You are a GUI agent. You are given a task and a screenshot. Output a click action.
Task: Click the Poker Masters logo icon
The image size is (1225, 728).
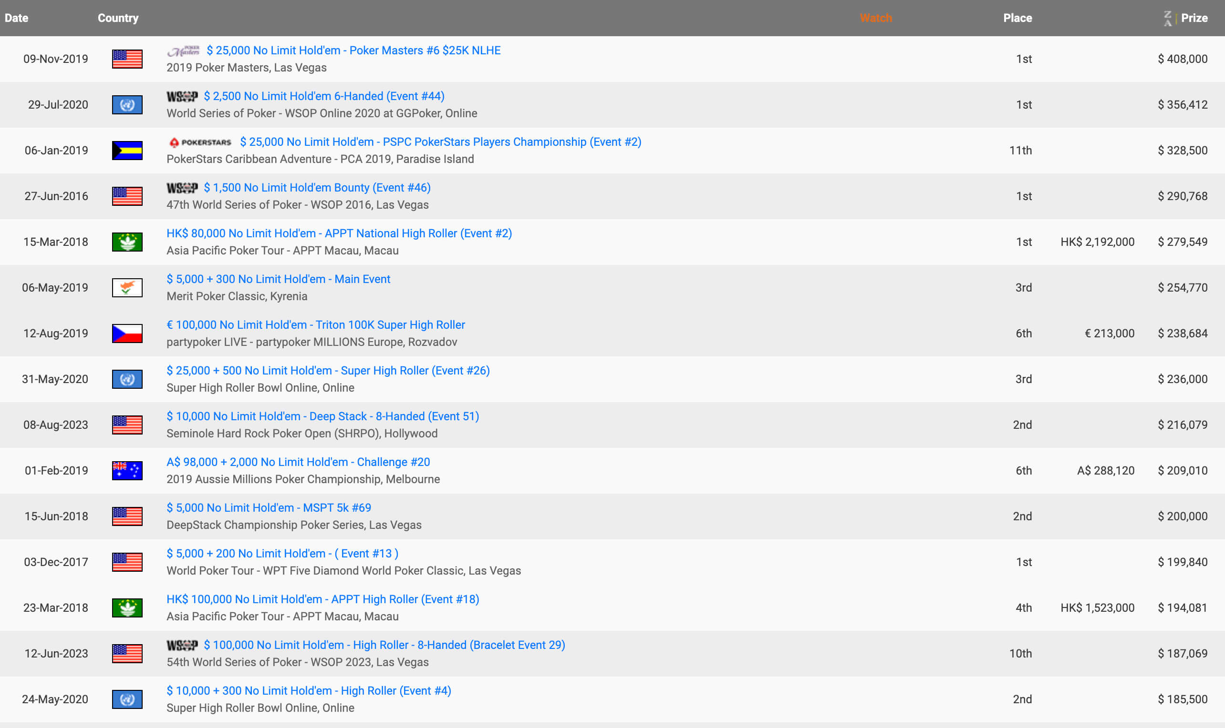183,51
